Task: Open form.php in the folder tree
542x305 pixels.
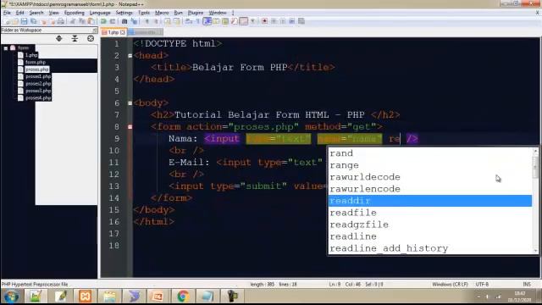Action: (x=36, y=62)
